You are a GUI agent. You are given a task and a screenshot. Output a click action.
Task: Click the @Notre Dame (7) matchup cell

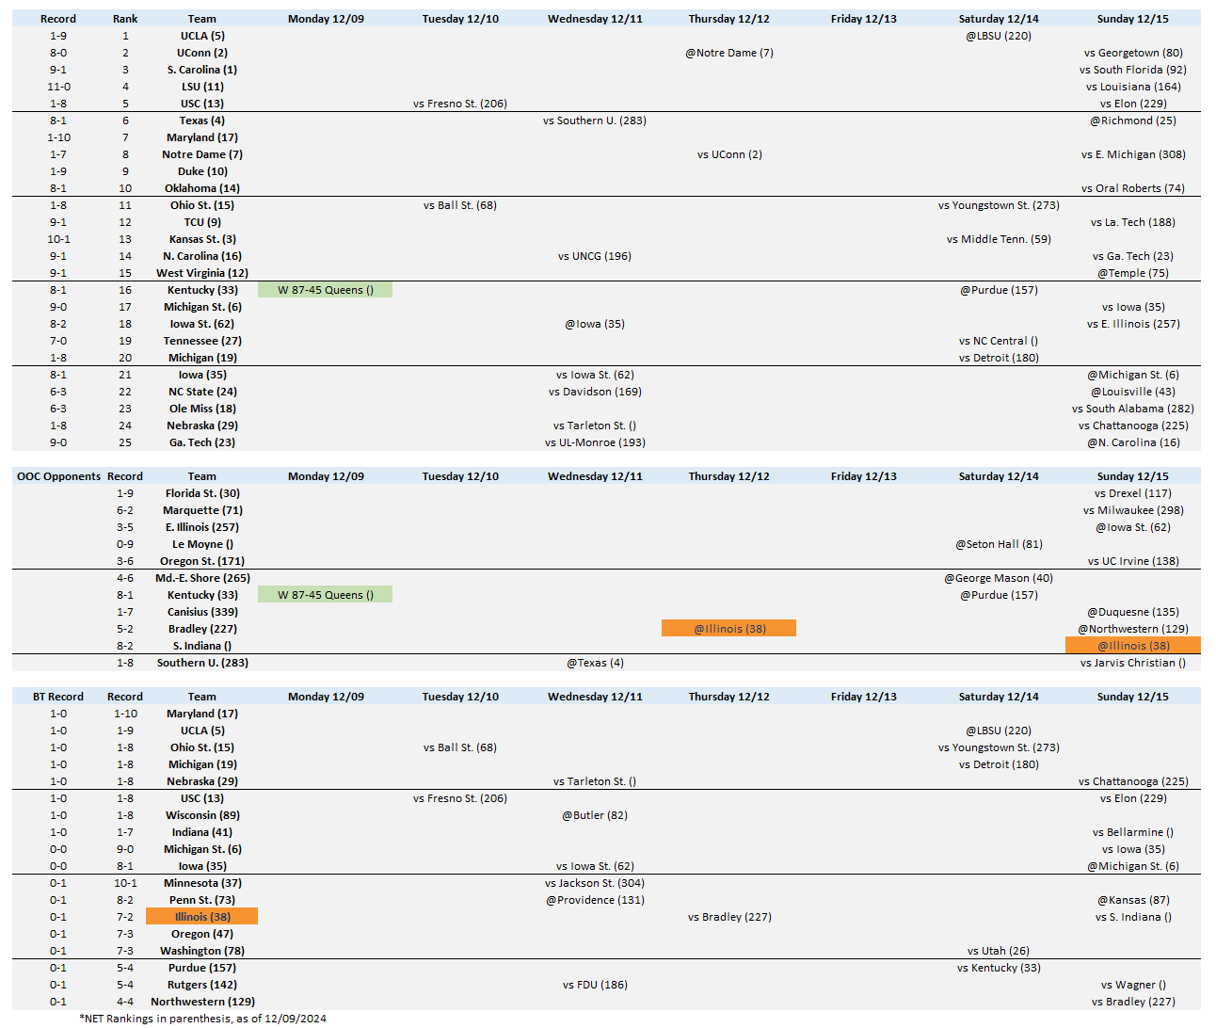[729, 53]
